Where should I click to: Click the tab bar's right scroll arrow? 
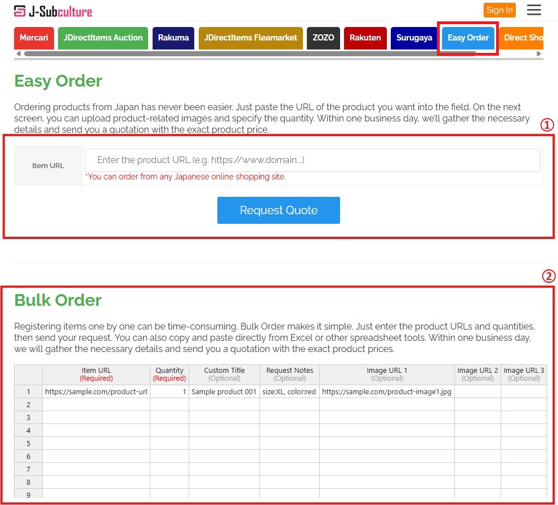click(x=539, y=54)
